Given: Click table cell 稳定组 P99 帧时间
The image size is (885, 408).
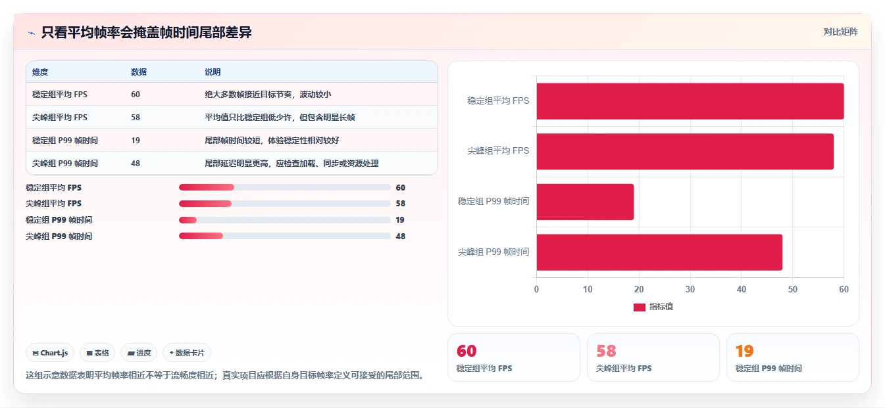Looking at the screenshot, I should tap(65, 141).
